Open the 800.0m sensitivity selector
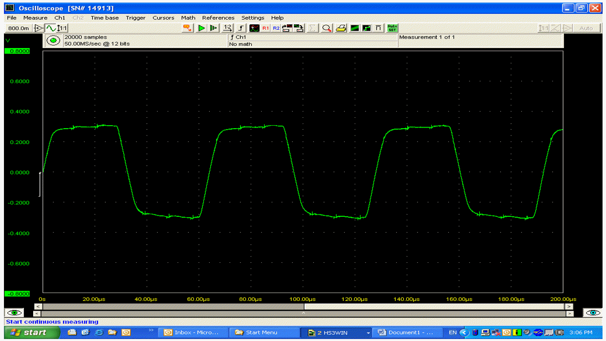This screenshot has width=606, height=341. tap(19, 28)
